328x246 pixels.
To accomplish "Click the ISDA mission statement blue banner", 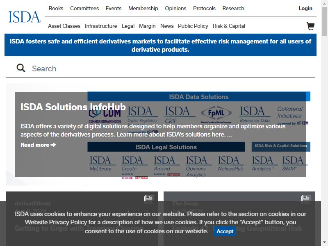I will point(160,45).
